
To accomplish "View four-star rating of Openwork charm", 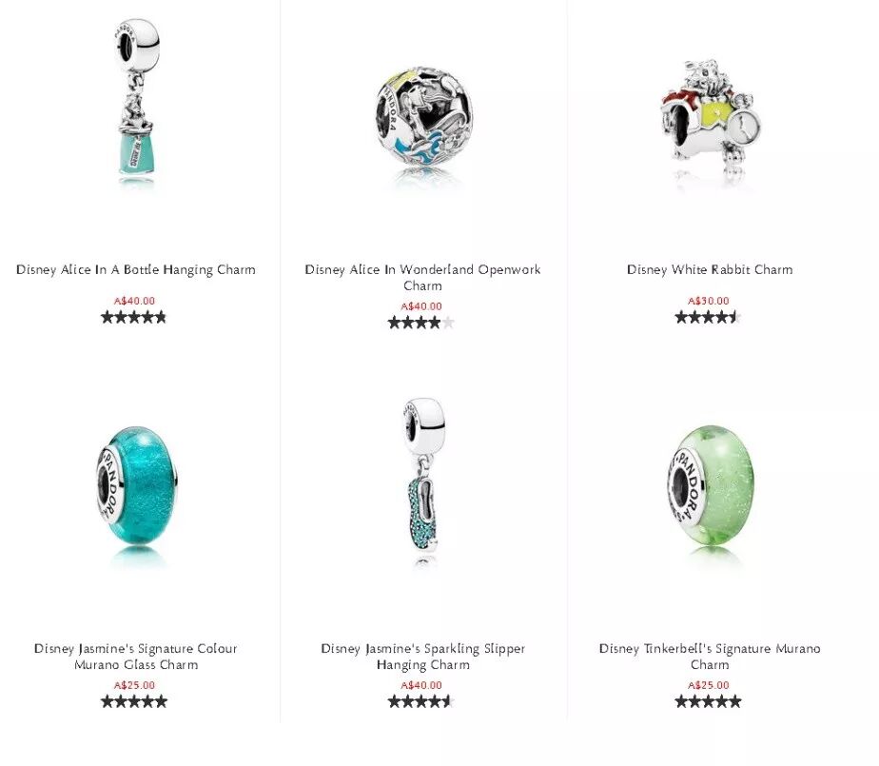I will tap(421, 323).
